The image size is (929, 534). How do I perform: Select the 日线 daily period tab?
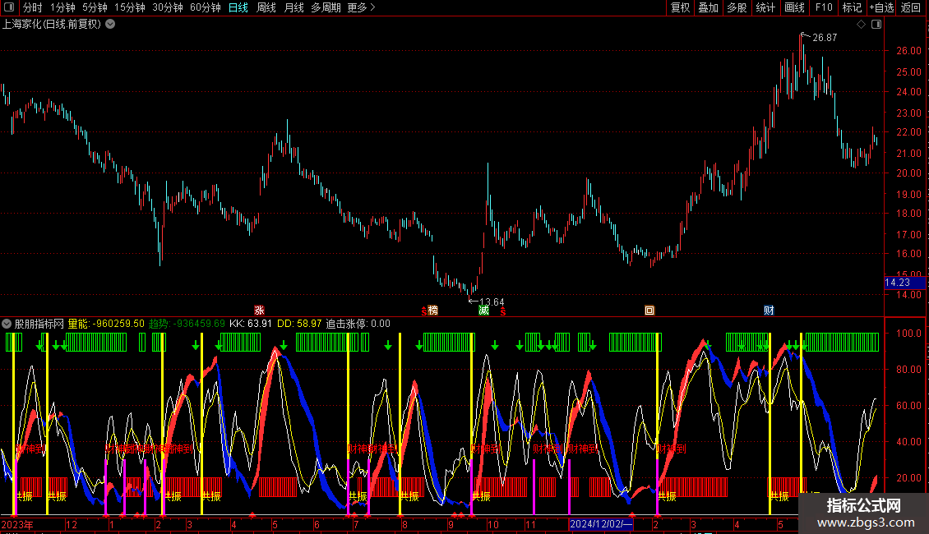238,7
